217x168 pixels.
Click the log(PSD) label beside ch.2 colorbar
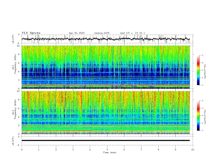[205, 117]
